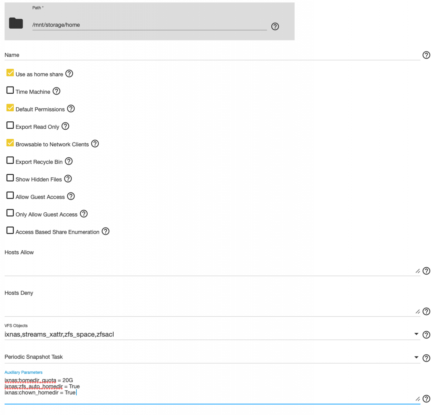Enable Export Recycle Bin checkbox
The height and width of the screenshot is (415, 437).
(10, 160)
